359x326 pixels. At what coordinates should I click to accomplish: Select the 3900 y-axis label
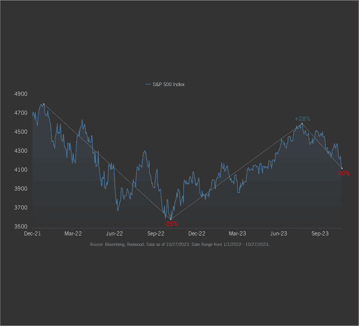[x=21, y=188]
